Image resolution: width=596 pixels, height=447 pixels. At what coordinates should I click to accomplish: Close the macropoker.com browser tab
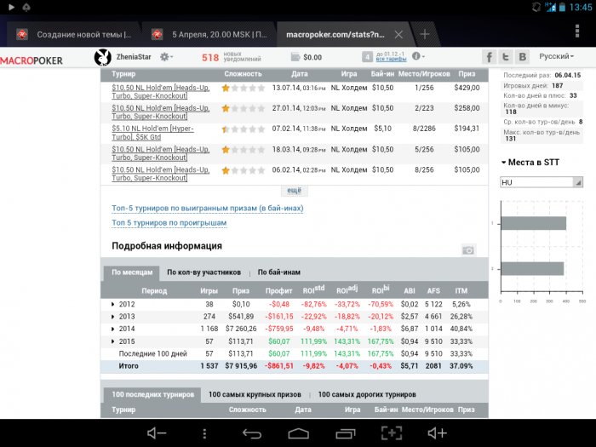pyautogui.click(x=398, y=35)
